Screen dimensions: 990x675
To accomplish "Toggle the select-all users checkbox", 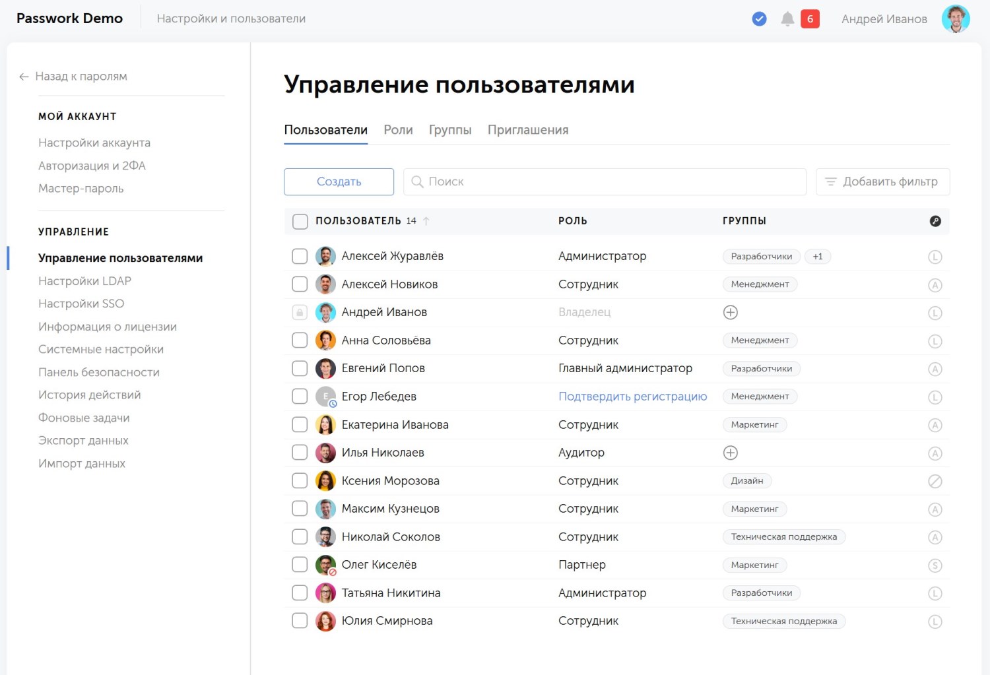I will click(x=300, y=222).
